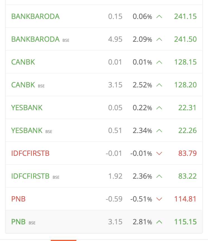Select the orange active tab indicator
Viewport: 208px width, 241px height.
(x=63, y=240)
